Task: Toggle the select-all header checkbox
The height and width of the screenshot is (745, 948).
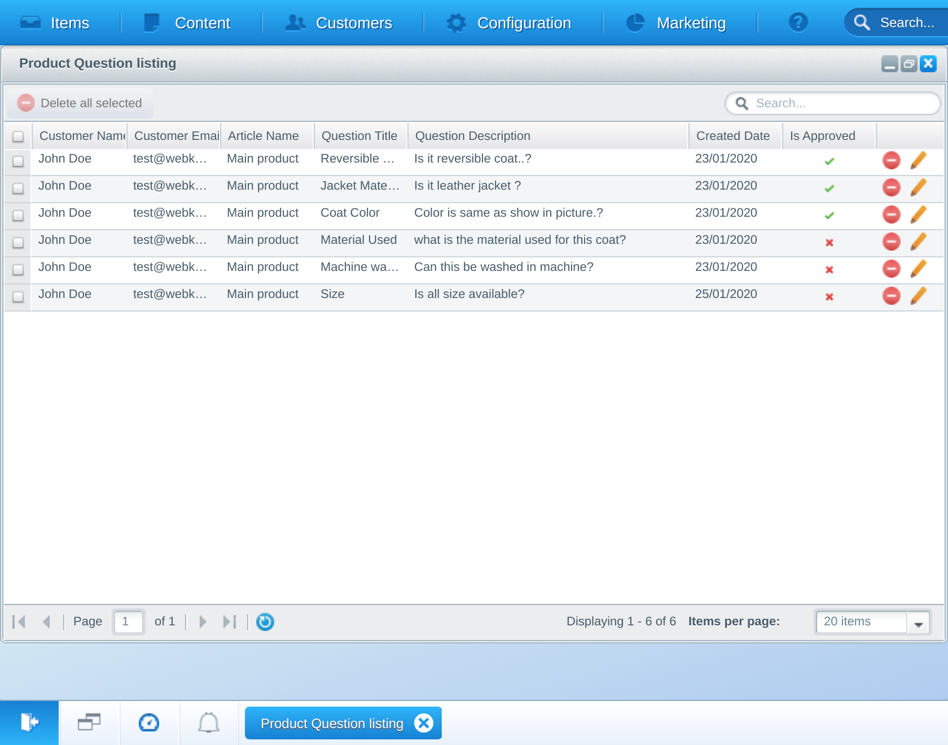Action: click(x=18, y=137)
